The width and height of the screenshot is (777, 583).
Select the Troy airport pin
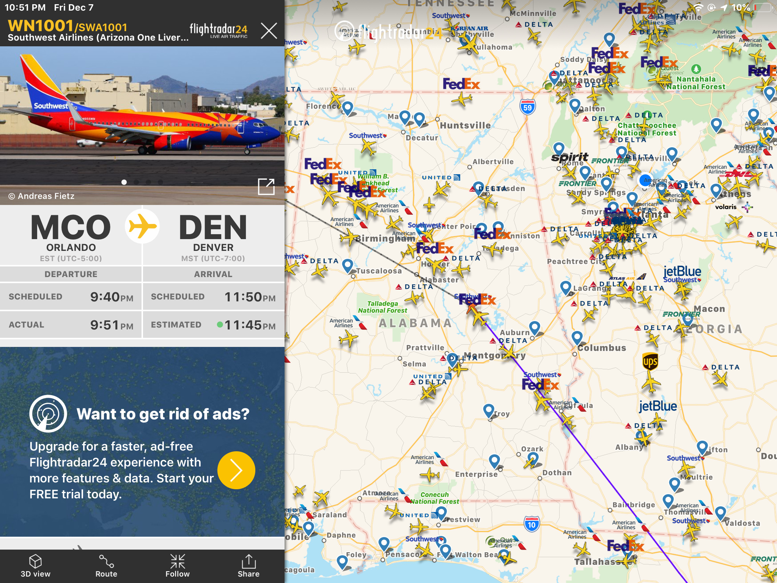(x=489, y=411)
